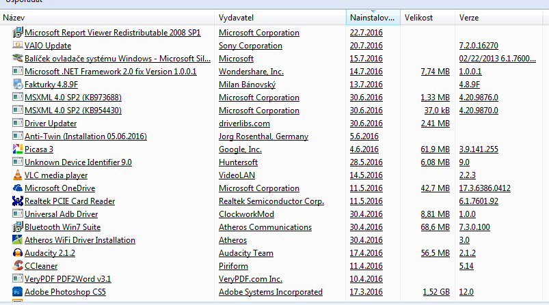Click publisher Wondershare, Inc.
This screenshot has width=549, height=305.
[251, 71]
